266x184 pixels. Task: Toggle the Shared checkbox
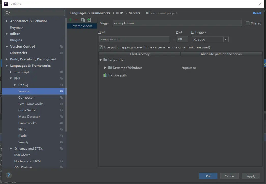[247, 23]
